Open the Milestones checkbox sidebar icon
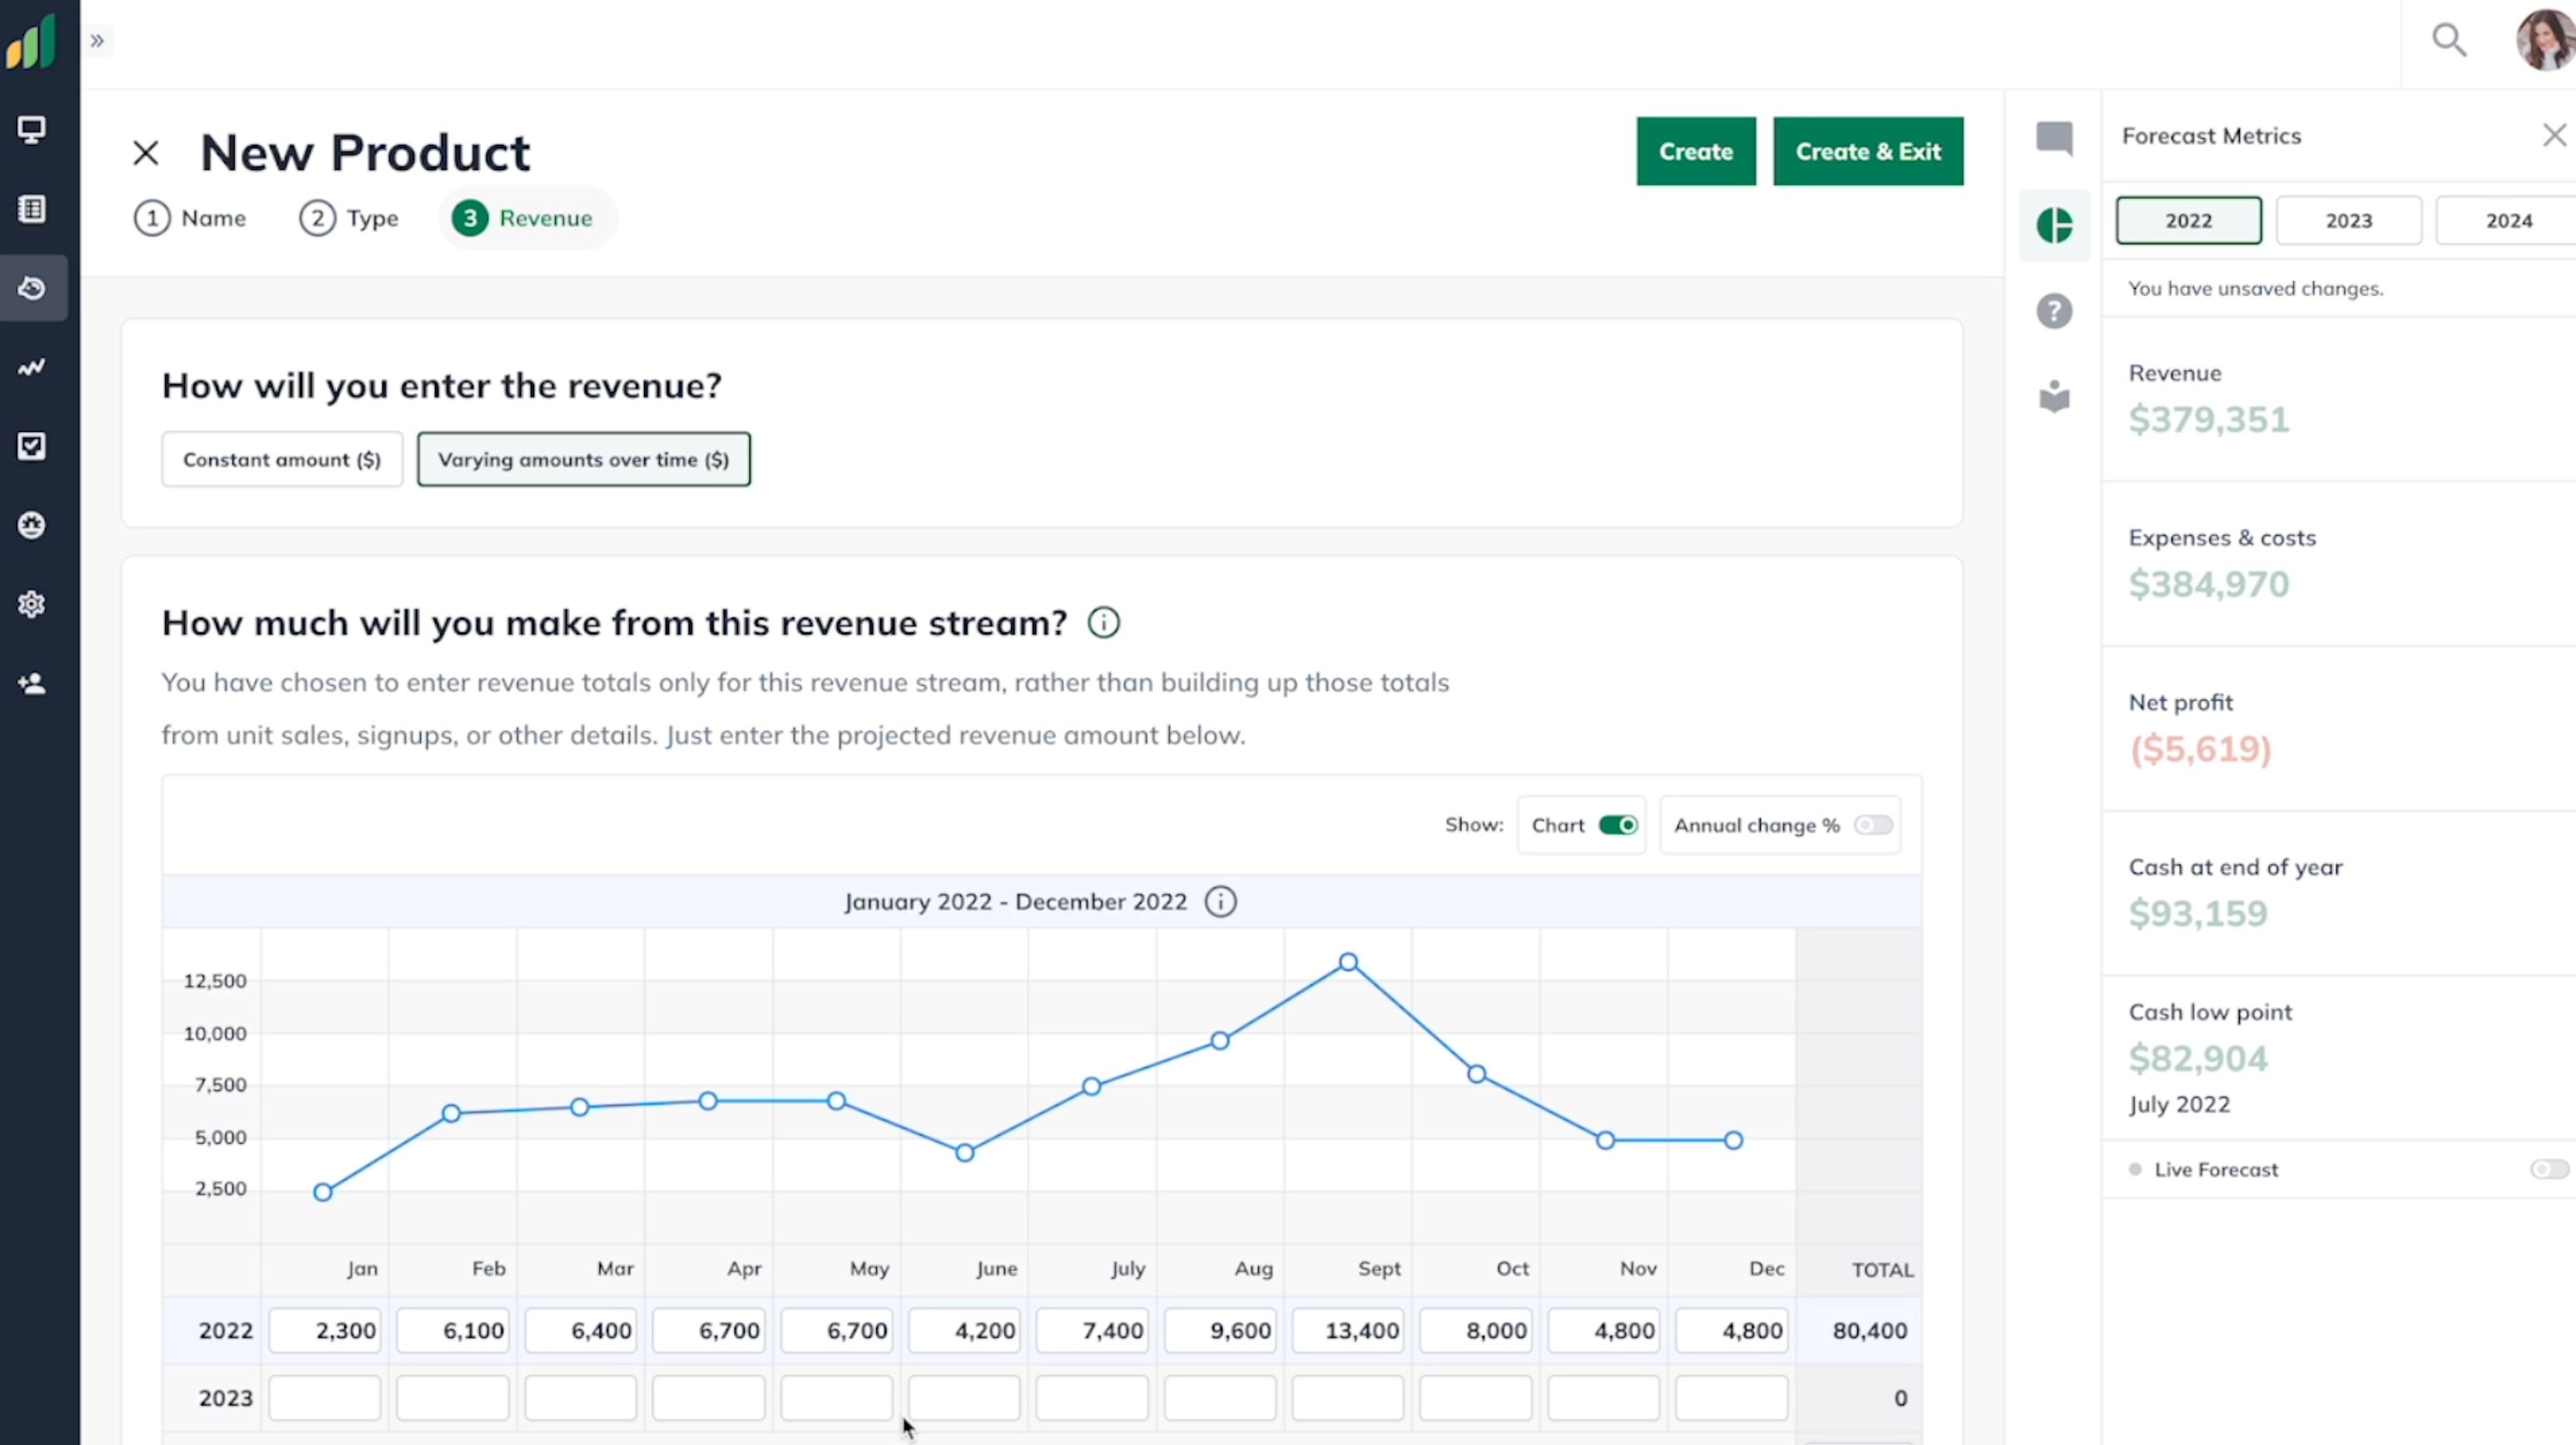2576x1445 pixels. click(x=31, y=445)
